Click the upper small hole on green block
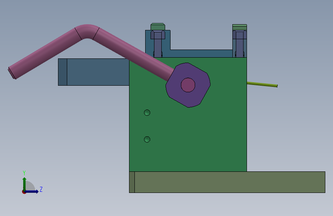 147,113
